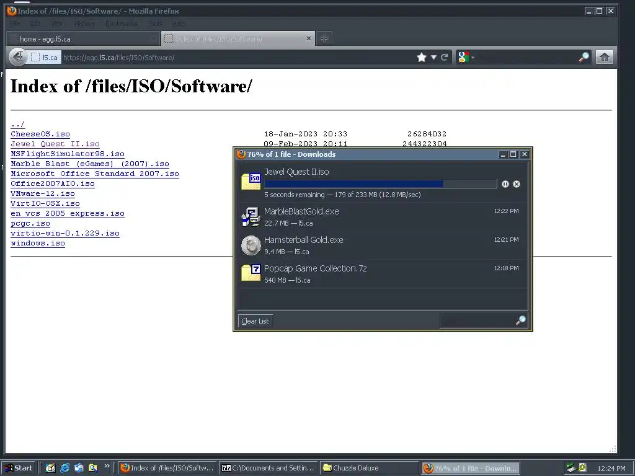Select the MarbleBlastGold.exe download entry
Screen dimensions: 635x476
(383, 217)
